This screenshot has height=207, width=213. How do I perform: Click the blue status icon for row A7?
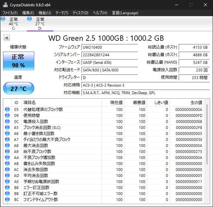coord(7,139)
